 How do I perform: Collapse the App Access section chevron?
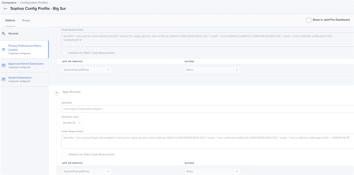[x=57, y=93]
